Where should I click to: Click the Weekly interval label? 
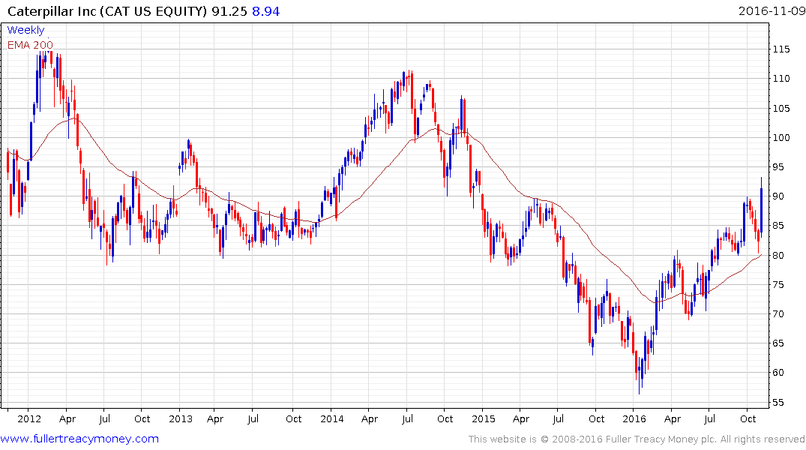tap(25, 30)
